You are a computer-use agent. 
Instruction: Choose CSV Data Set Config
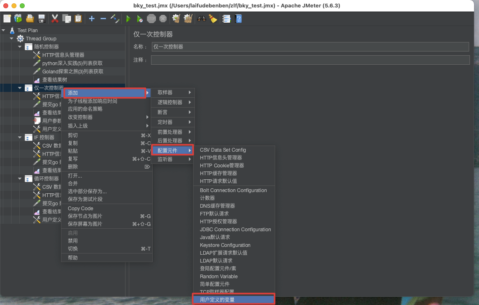pyautogui.click(x=223, y=150)
